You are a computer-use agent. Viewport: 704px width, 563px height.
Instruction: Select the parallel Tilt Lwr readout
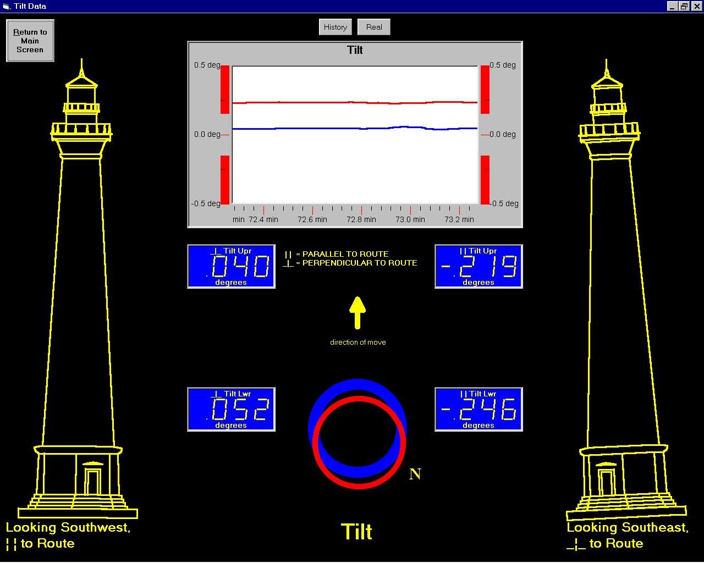pyautogui.click(x=479, y=410)
